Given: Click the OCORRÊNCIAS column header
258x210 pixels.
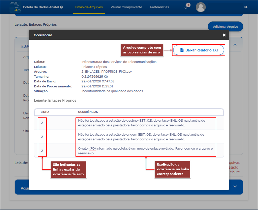Looking at the screenshot, I should [x=88, y=112].
